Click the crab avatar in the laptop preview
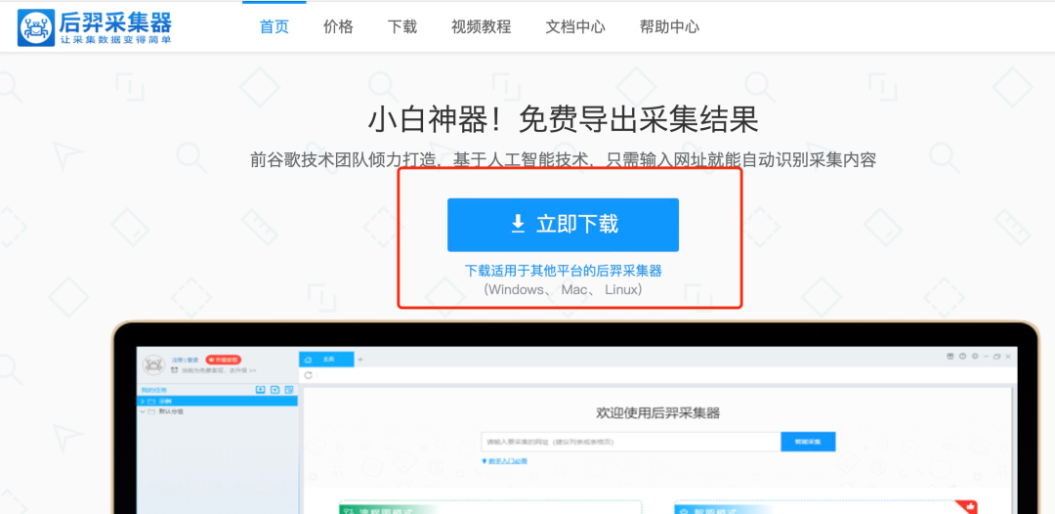 (x=154, y=364)
